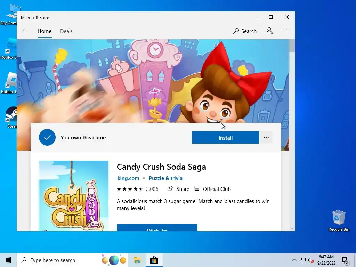This screenshot has width=356, height=267.
Task: Minimize the Microsoft Store window
Action: (255, 17)
